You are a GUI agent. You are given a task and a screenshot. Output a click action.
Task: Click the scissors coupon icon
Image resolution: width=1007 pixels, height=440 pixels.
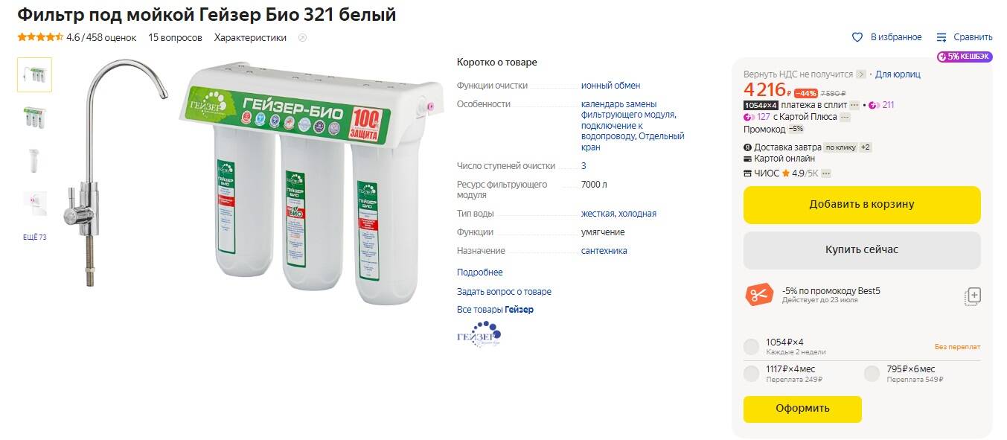click(x=758, y=295)
